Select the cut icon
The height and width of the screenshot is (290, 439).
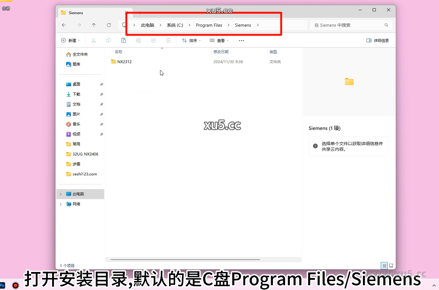coord(93,40)
